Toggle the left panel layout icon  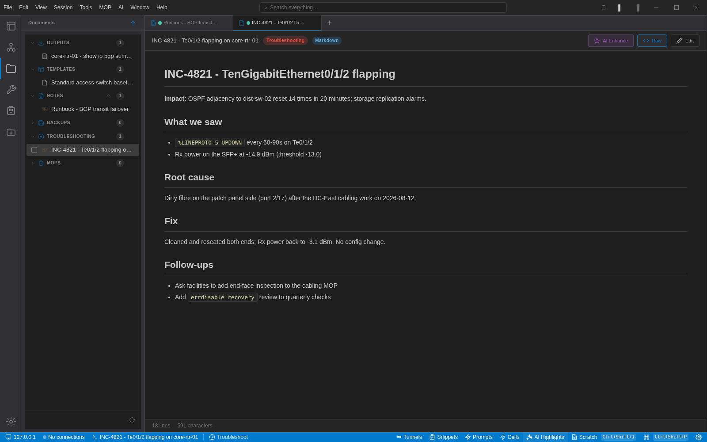620,8
